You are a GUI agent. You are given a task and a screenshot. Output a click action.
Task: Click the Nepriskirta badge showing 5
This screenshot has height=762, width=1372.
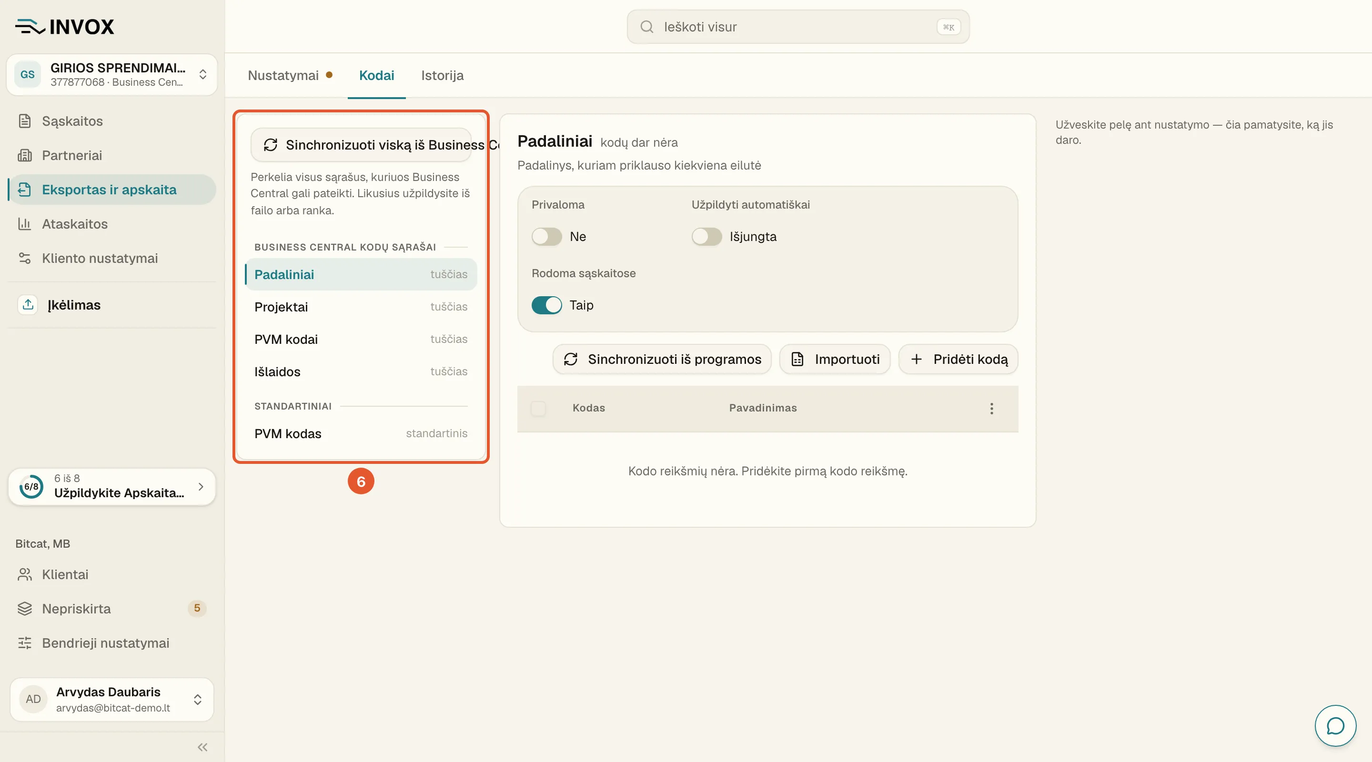coord(197,608)
